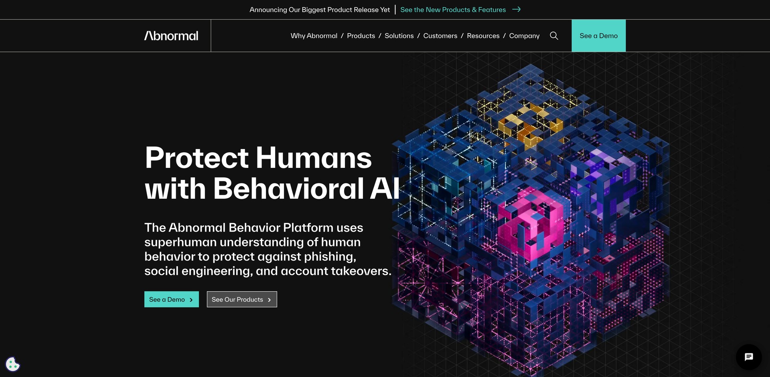This screenshot has width=770, height=377.
Task: Click the Abnormal Behavior Platform description paragraph
Action: (267, 249)
